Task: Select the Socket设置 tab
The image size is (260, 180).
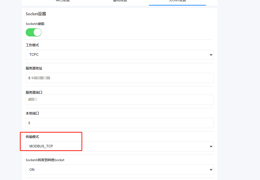Action: click(x=177, y=1)
